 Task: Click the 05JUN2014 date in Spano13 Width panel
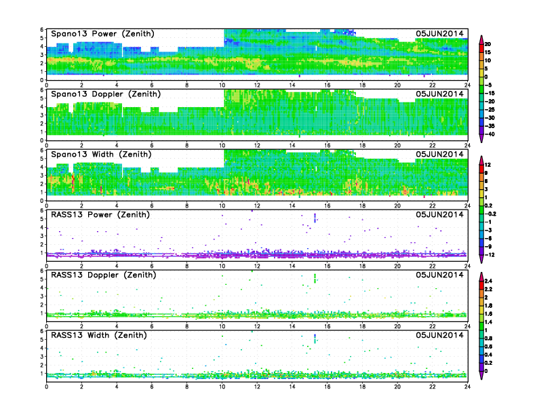(x=440, y=154)
